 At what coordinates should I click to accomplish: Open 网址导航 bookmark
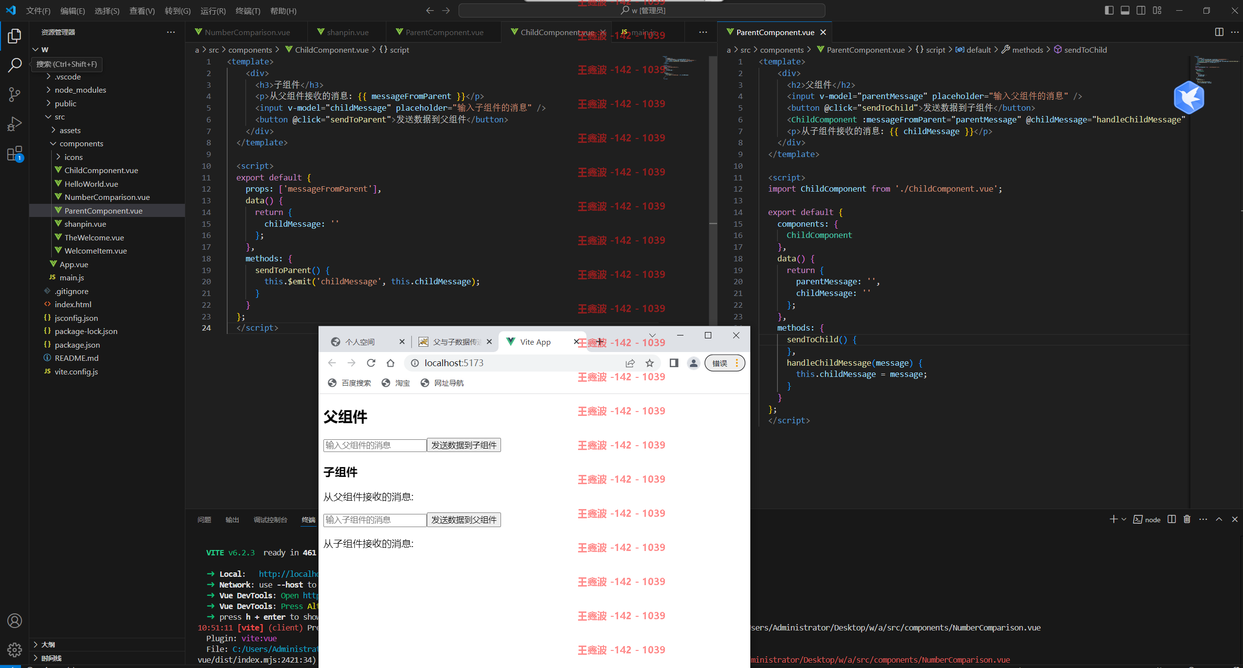tap(442, 383)
